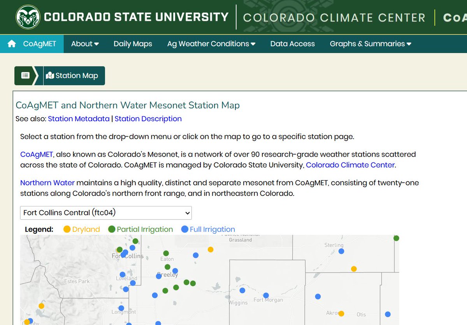Click the blue marker northwest of Akron
Image resolution: width=467 pixels, height=325 pixels.
tap(318, 297)
